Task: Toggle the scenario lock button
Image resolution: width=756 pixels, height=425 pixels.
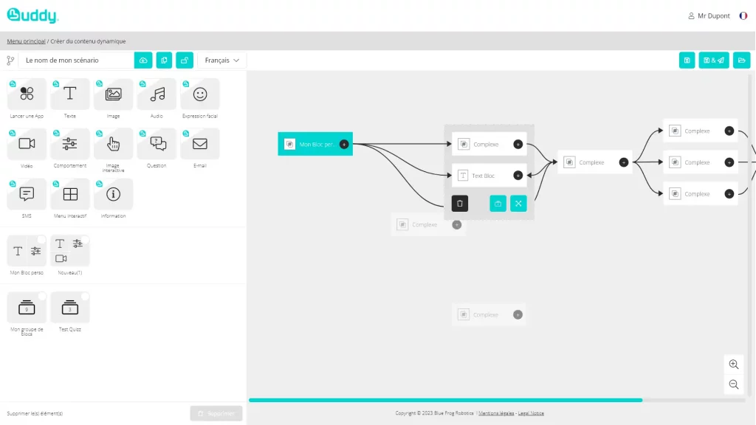Action: (185, 61)
